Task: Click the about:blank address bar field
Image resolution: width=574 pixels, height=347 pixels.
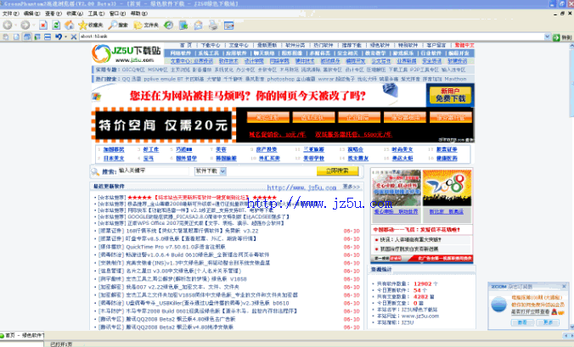Action: click(312, 36)
